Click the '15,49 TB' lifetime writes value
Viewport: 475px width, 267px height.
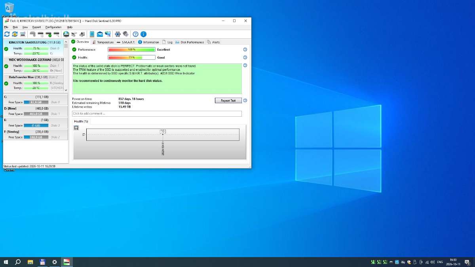(x=124, y=107)
